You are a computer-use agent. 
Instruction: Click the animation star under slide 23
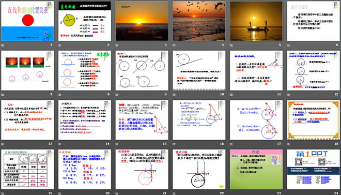231,193
